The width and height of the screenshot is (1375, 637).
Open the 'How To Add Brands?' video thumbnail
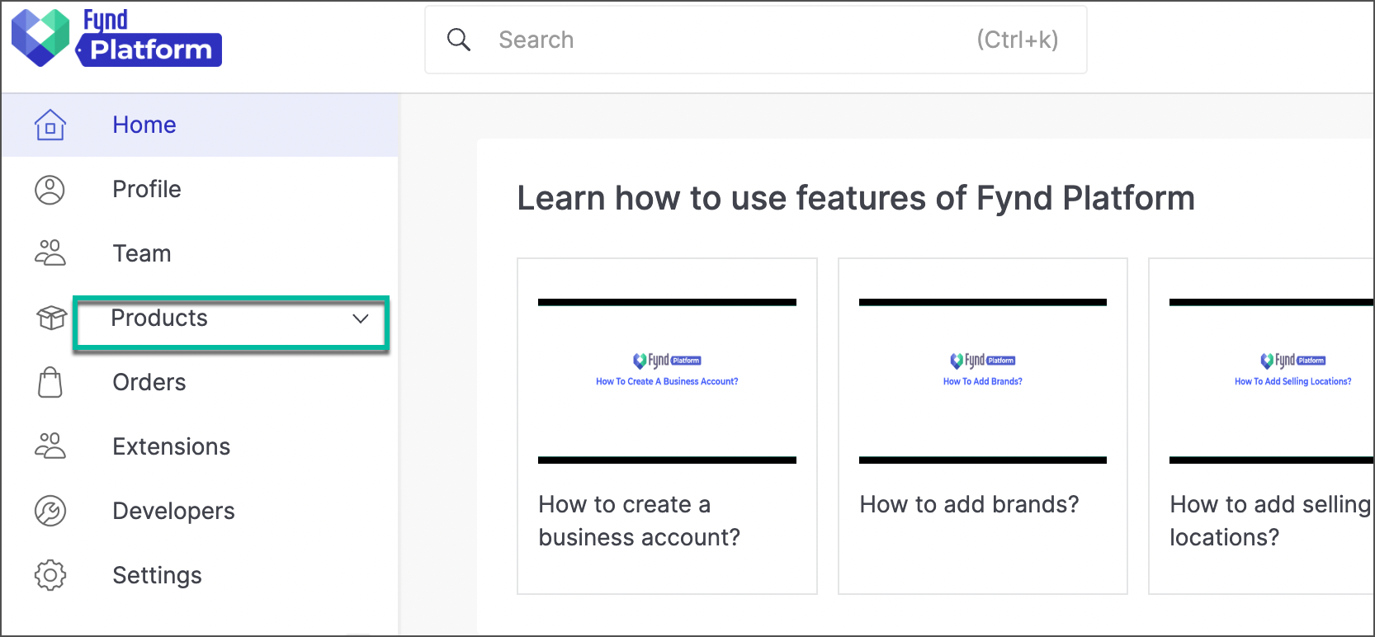tap(983, 381)
